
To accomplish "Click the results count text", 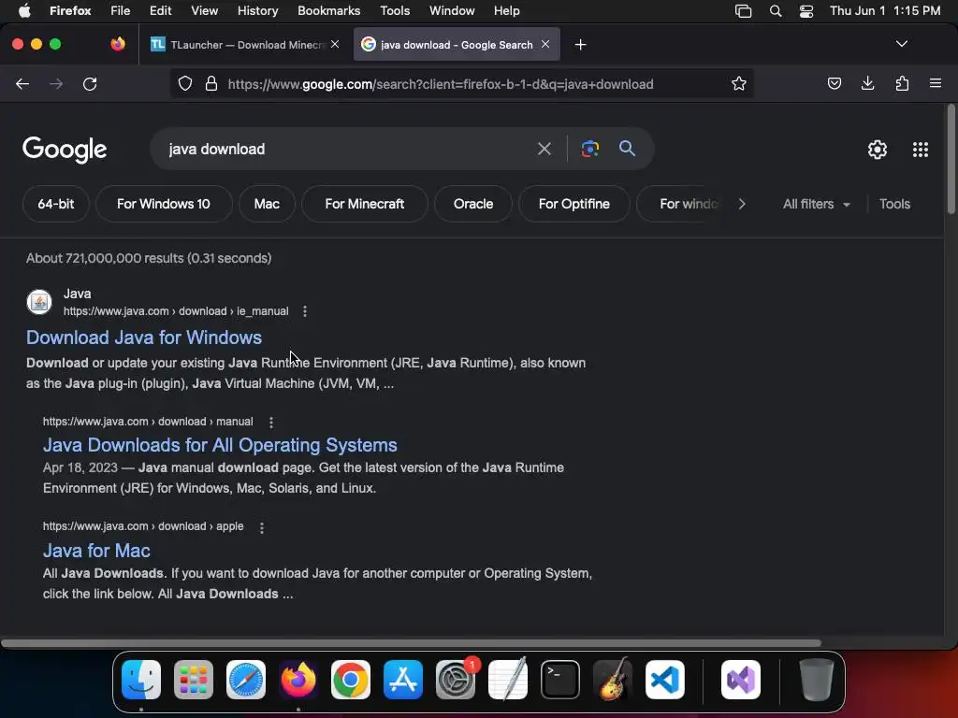I will (149, 258).
